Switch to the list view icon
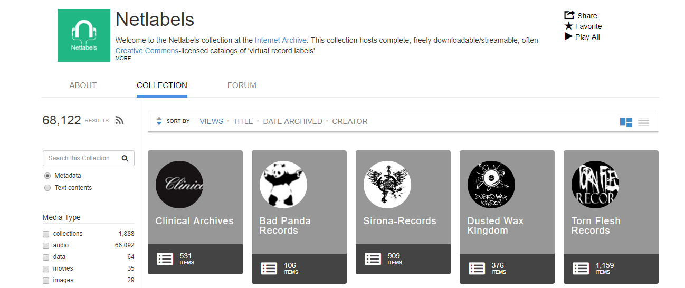Viewport: 685px width, 288px height. point(643,122)
